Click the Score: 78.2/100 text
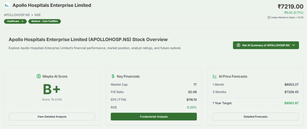 (52, 100)
